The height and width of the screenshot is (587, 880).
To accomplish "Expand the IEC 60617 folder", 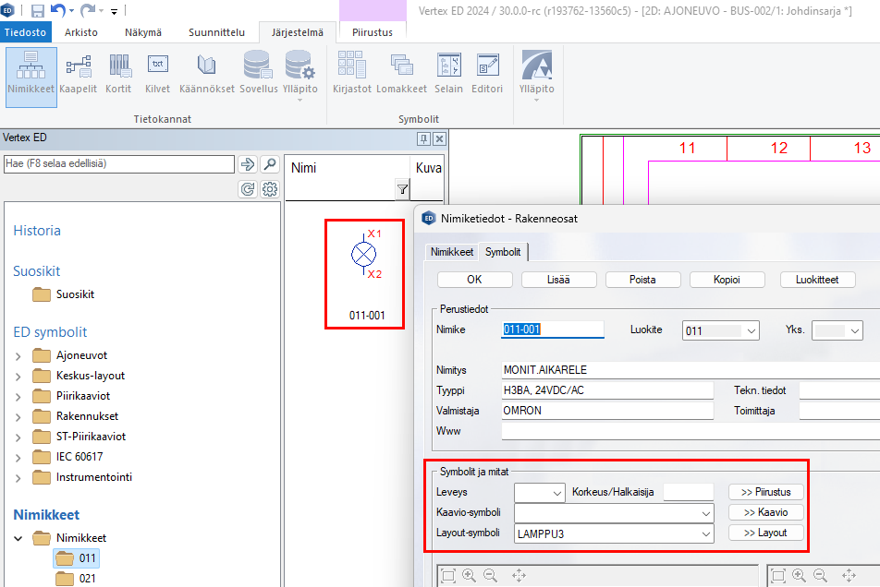I will pos(18,457).
